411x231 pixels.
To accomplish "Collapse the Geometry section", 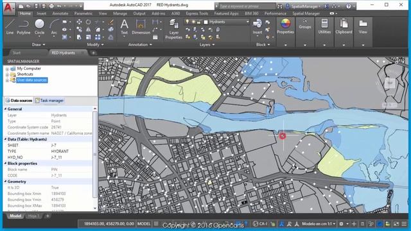I will (x=5, y=182).
